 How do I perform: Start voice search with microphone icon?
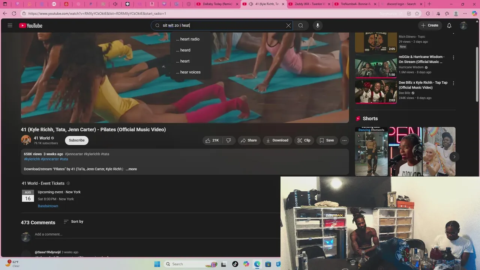[x=318, y=25]
